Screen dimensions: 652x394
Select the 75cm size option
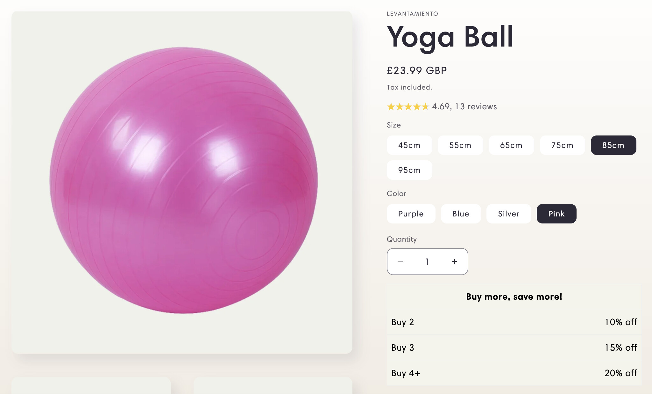[562, 145]
